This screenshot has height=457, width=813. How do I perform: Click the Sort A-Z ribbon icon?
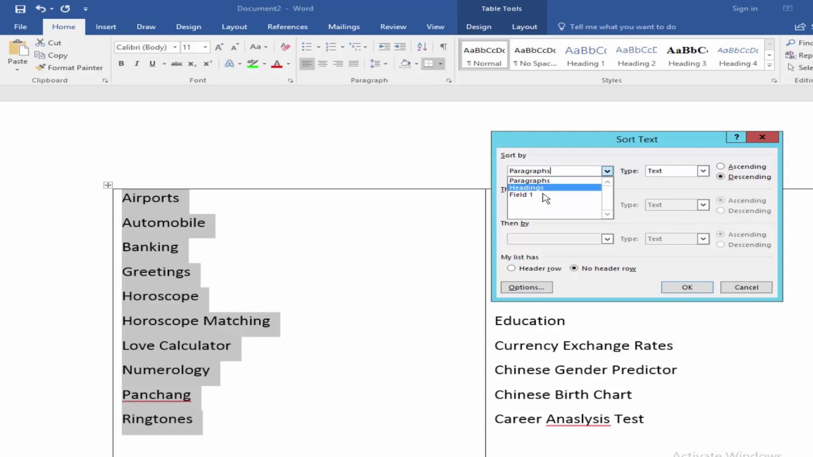point(422,47)
